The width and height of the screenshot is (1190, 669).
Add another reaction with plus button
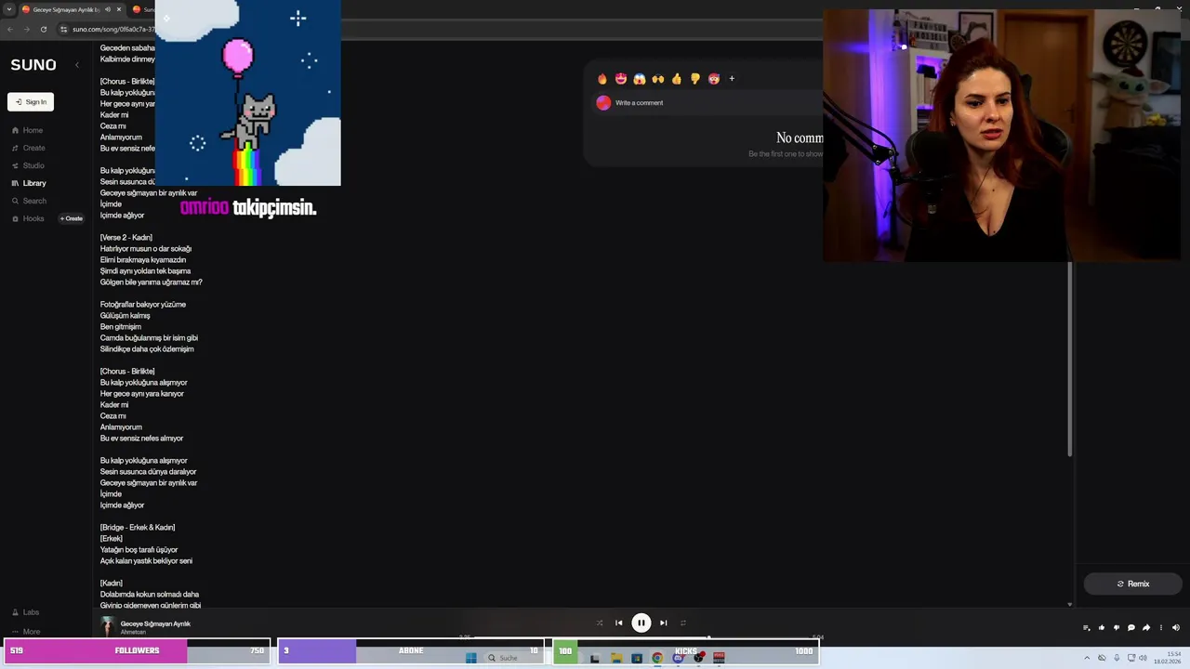732,79
